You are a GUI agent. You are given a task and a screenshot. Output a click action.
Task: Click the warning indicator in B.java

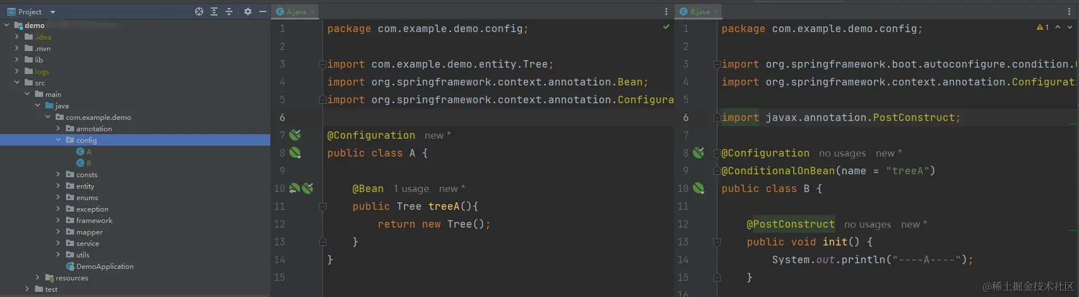point(1042,28)
